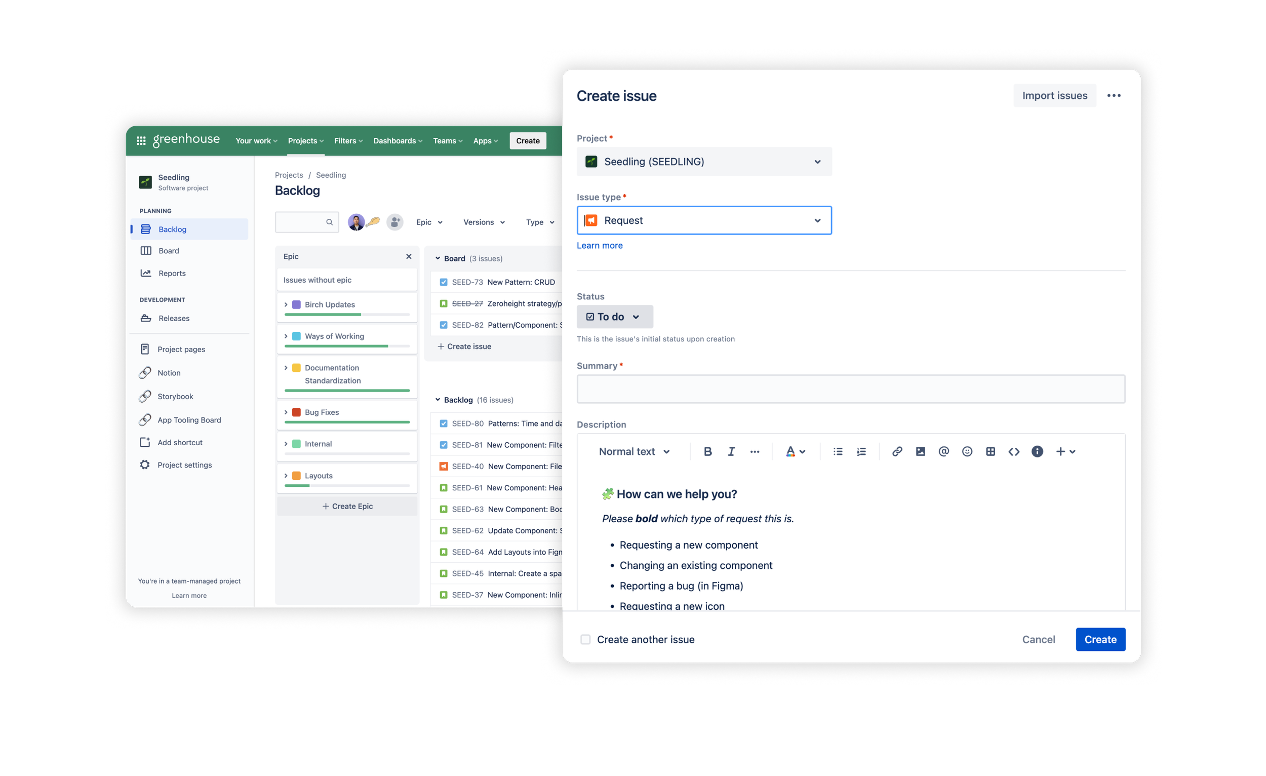
Task: Open the emoji picker icon
Action: (967, 451)
